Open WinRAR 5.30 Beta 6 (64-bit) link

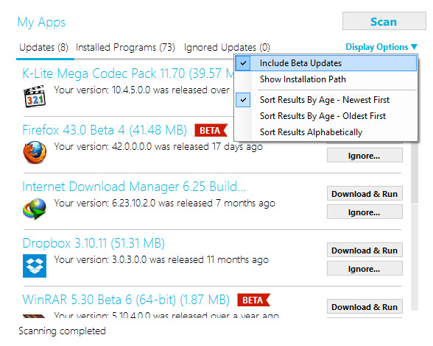tap(126, 300)
